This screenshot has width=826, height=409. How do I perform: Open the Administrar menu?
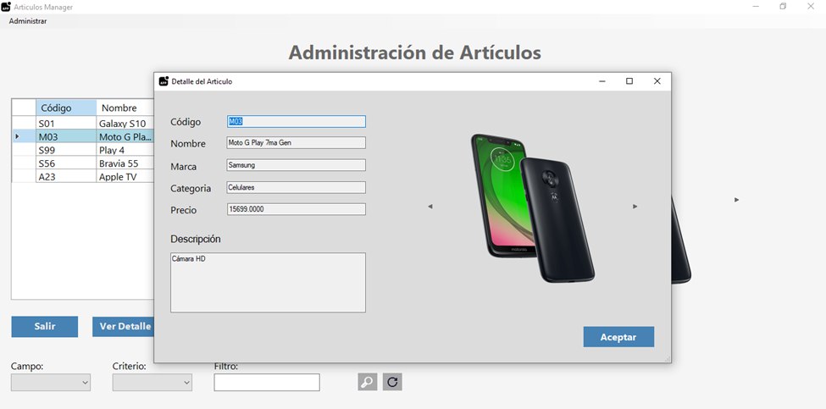point(28,21)
